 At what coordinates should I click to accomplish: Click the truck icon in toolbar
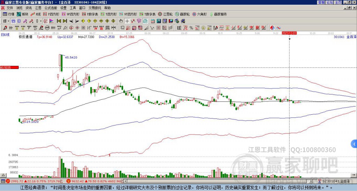coord(183,21)
